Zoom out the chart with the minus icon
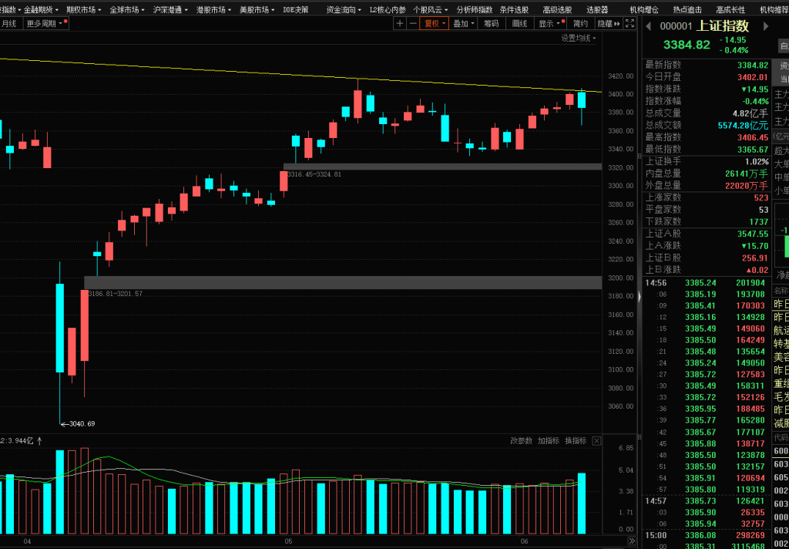Image resolution: width=789 pixels, height=549 pixels. point(413,23)
